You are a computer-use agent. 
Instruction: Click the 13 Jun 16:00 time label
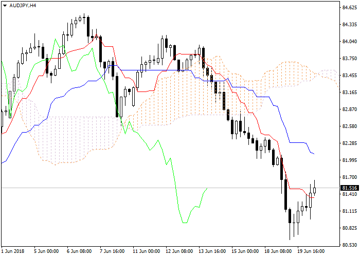tap(212, 251)
